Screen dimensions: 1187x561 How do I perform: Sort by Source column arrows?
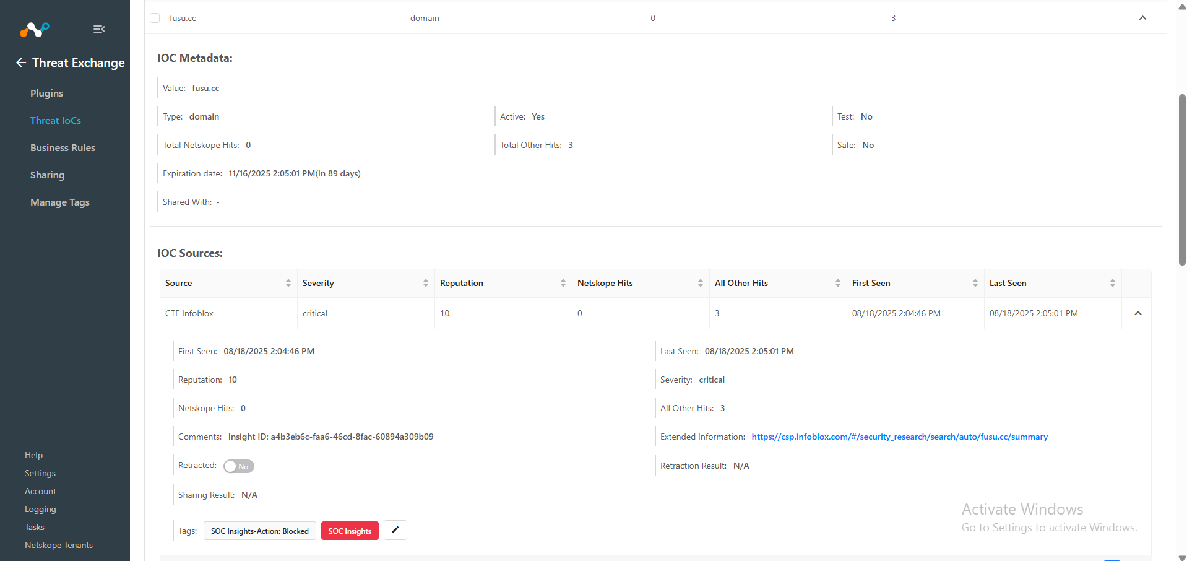click(x=288, y=283)
